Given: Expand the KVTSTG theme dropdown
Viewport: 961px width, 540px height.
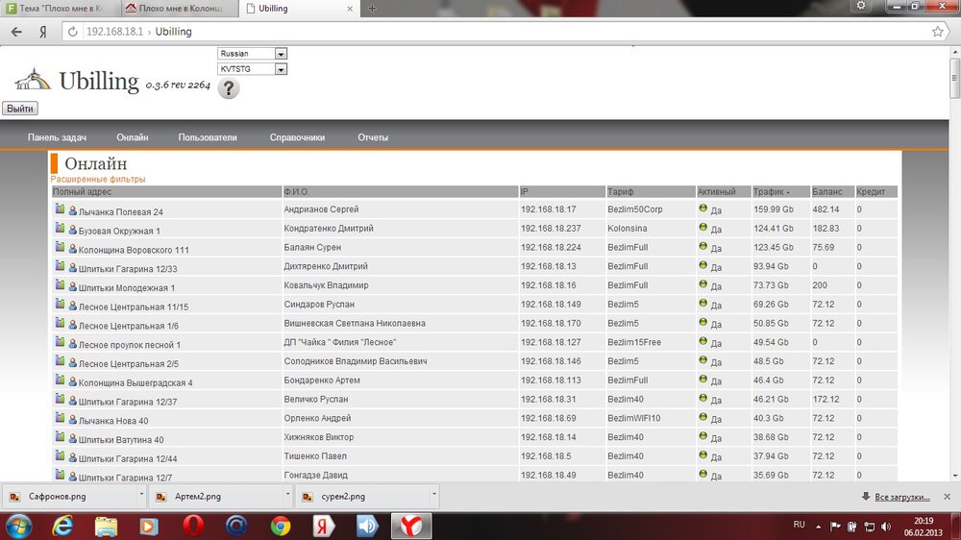Looking at the screenshot, I should 281,69.
